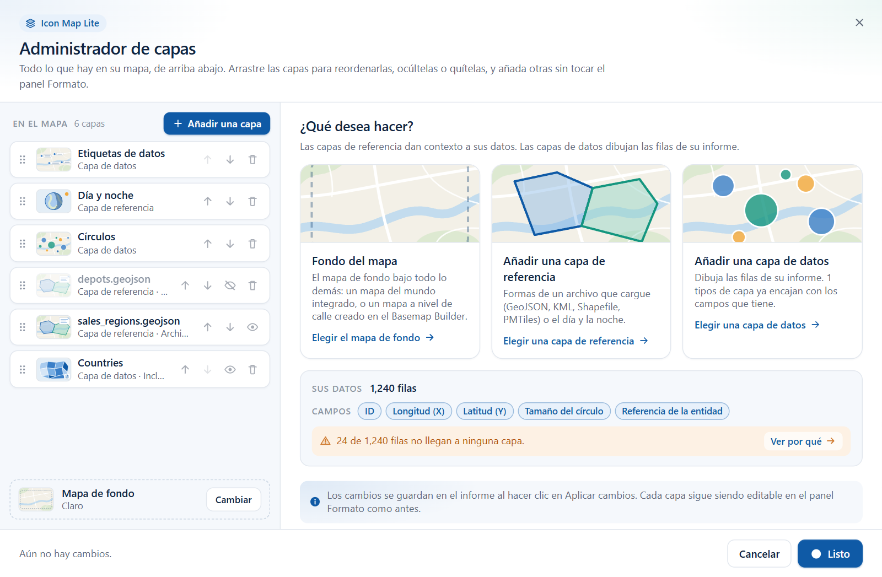This screenshot has height=577, width=882.
Task: Move Círculos layer down
Action: [230, 244]
